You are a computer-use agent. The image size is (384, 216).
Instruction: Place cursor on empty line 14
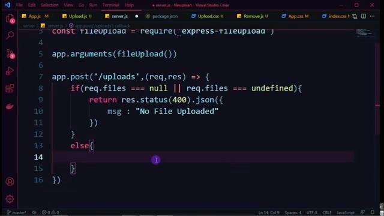tap(203, 157)
